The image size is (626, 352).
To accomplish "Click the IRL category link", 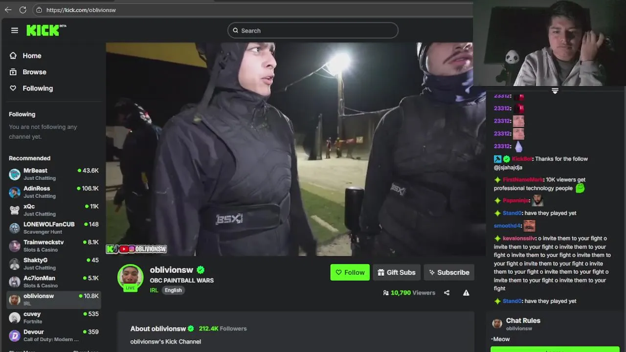I will click(154, 290).
